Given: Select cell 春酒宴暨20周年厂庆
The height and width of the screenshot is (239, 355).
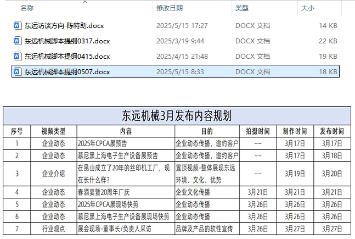Looking at the screenshot, I should 126,192.
